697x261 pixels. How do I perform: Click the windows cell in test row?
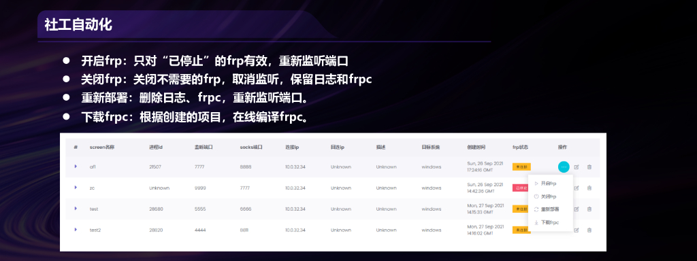pyautogui.click(x=432, y=209)
